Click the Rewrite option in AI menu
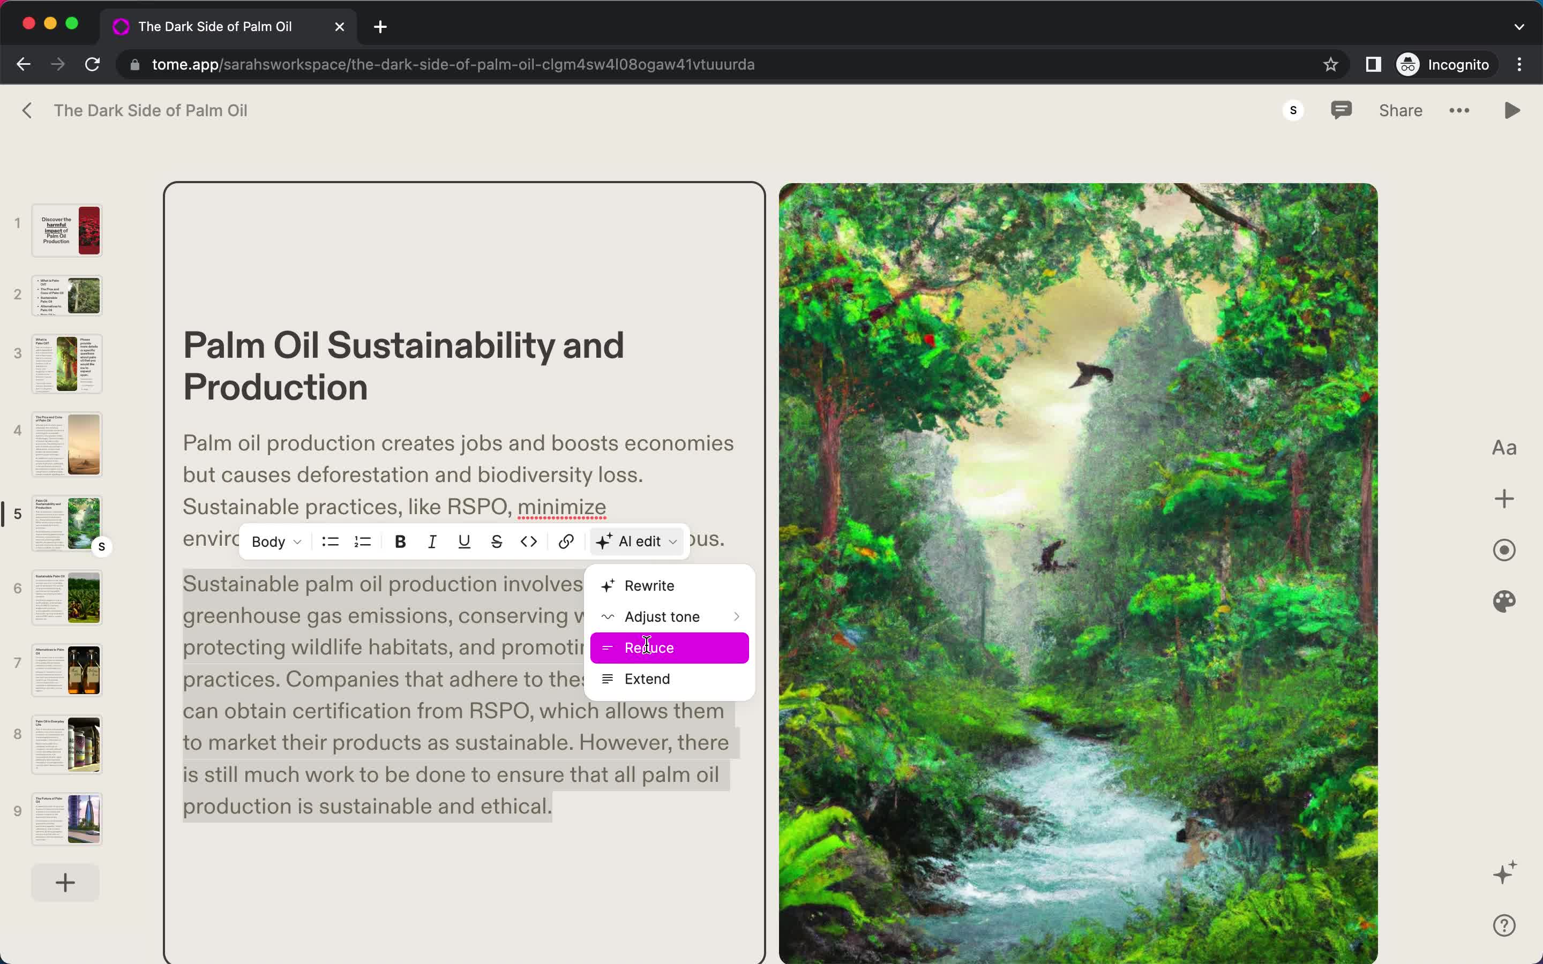This screenshot has height=964, width=1543. [x=650, y=584]
